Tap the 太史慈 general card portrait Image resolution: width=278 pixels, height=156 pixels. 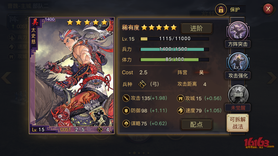72,76
